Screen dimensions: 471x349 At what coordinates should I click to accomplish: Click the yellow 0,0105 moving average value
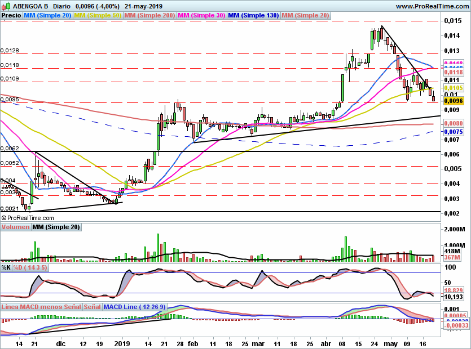pyautogui.click(x=454, y=88)
